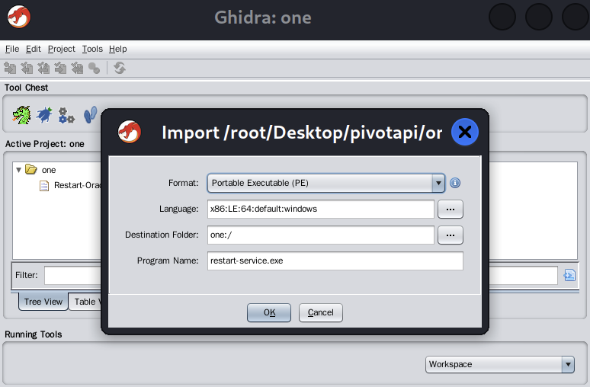This screenshot has height=387, width=590.
Task: Click the Format info icon
Action: pos(455,183)
